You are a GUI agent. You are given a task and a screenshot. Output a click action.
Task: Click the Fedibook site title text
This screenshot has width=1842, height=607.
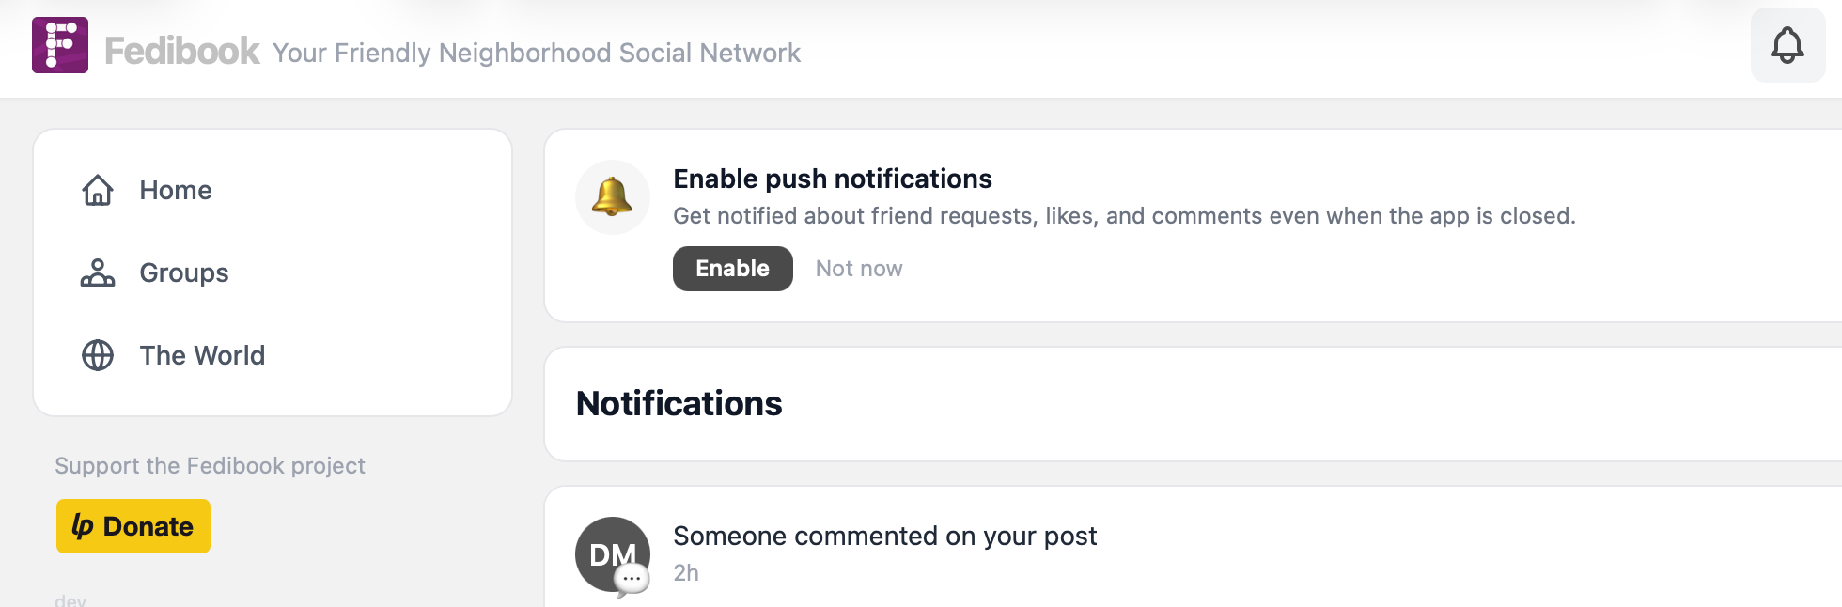182,51
